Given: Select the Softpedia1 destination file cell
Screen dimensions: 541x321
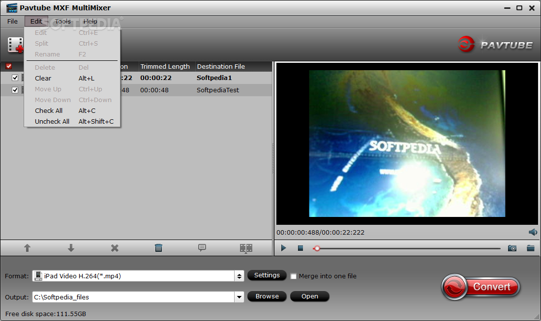Looking at the screenshot, I should [x=214, y=78].
